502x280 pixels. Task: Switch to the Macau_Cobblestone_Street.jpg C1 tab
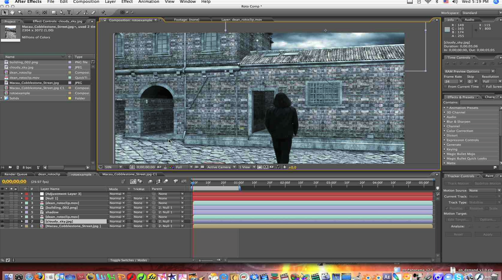pos(129,174)
